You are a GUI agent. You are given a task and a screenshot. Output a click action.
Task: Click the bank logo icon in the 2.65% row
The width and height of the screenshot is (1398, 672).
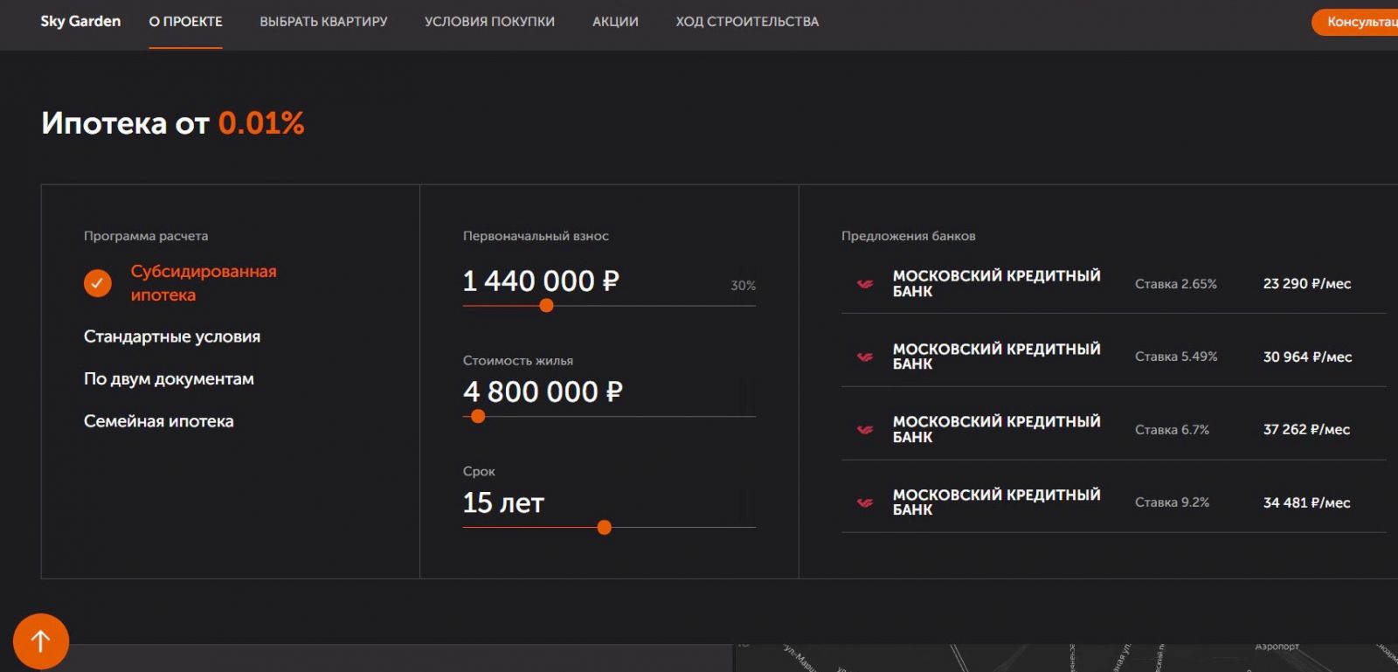pos(865,284)
